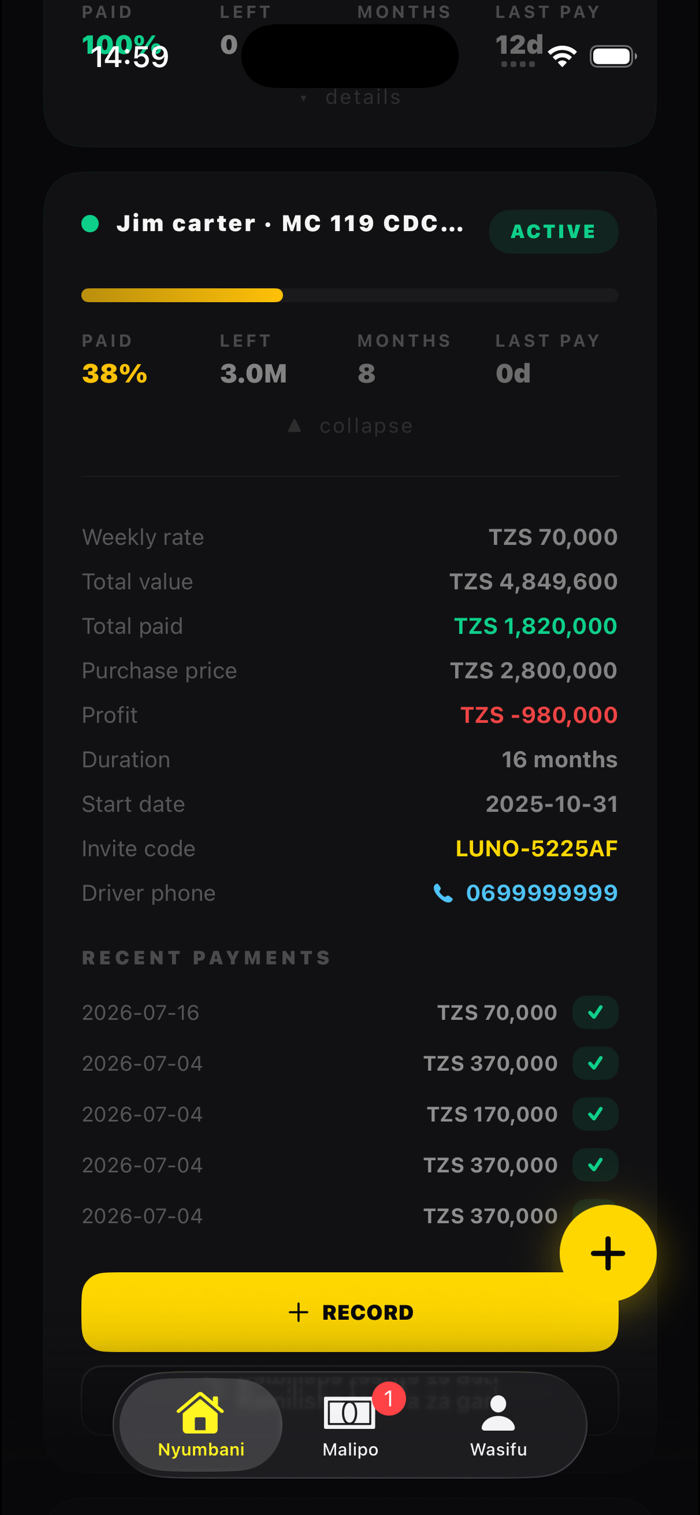Tap the collapse triangle arrow
Viewport: 700px width, 1515px height.
pyautogui.click(x=294, y=425)
